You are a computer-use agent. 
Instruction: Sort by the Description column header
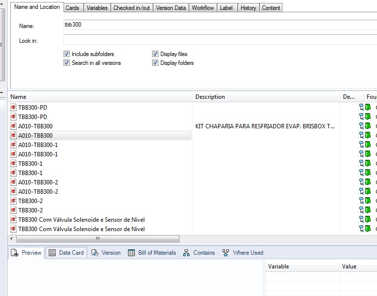click(x=266, y=97)
